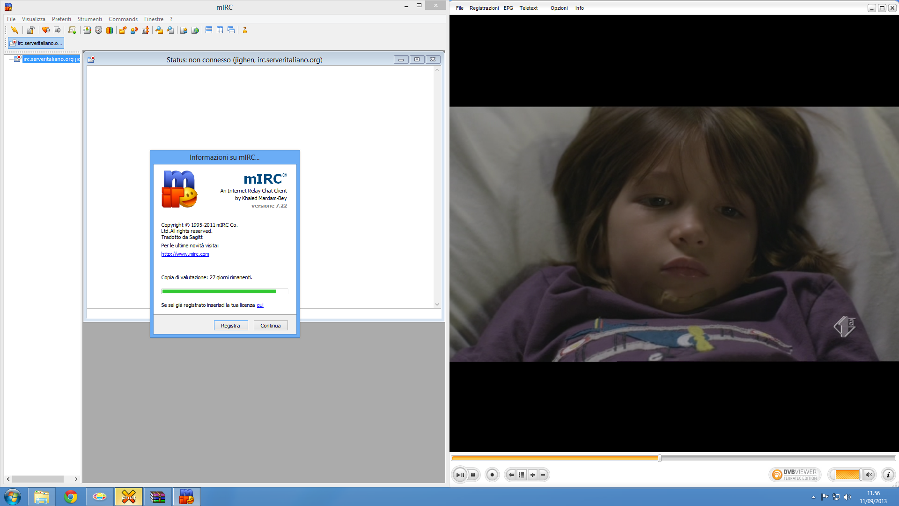
Task: Open the Commands menu in mIRC
Action: click(123, 19)
